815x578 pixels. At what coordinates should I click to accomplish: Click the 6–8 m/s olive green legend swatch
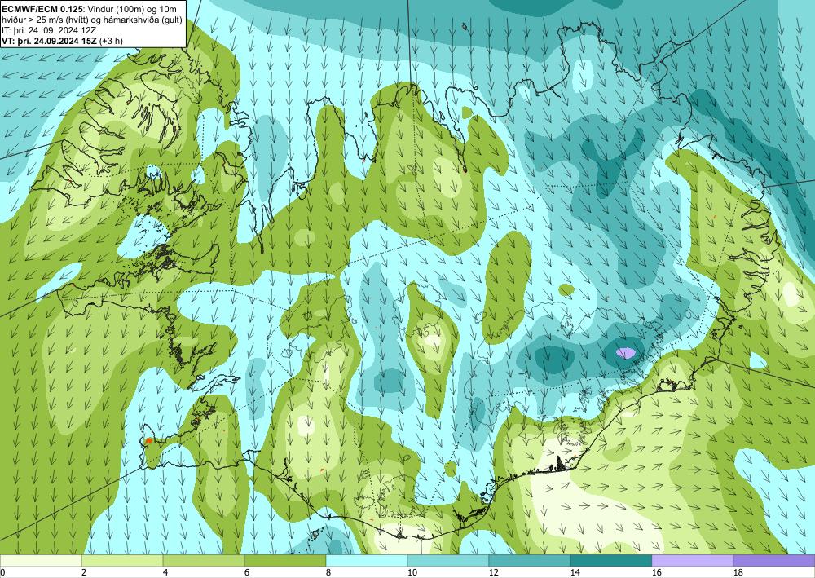pyautogui.click(x=284, y=561)
